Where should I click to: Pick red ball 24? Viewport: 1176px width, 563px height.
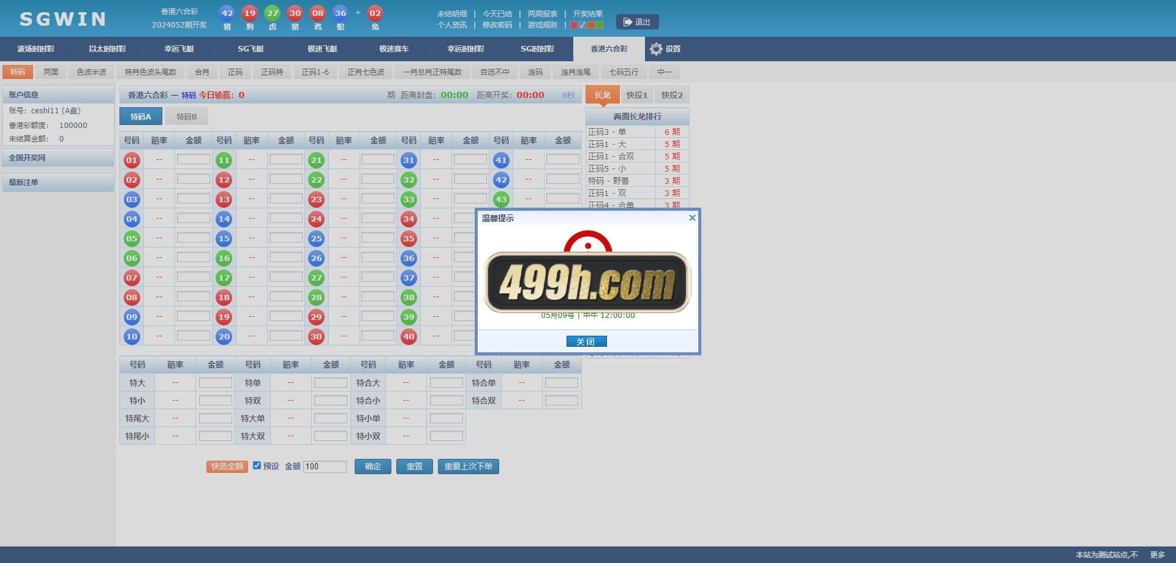316,219
